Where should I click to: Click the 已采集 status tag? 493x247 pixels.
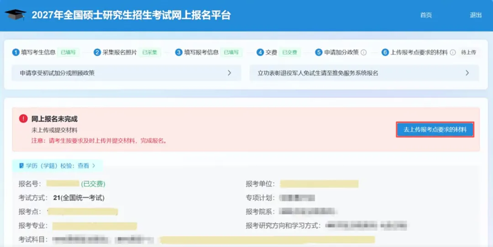(150, 52)
